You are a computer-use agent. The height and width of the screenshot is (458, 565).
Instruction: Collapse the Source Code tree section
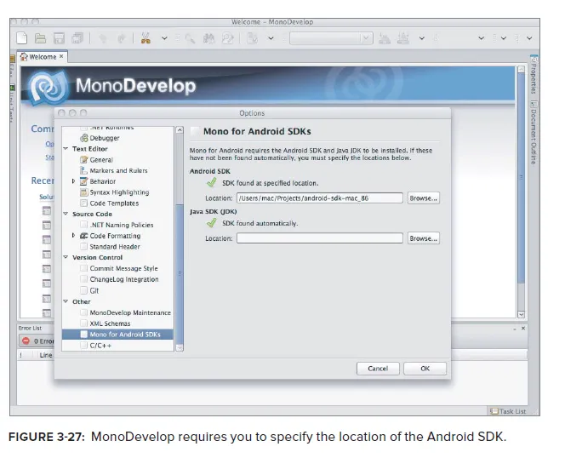tap(66, 214)
